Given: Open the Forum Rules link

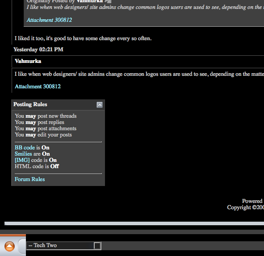Looking at the screenshot, I should click(x=29, y=179).
